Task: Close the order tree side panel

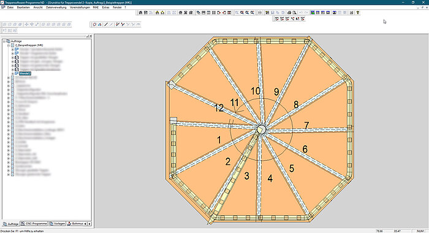Action: (91, 36)
